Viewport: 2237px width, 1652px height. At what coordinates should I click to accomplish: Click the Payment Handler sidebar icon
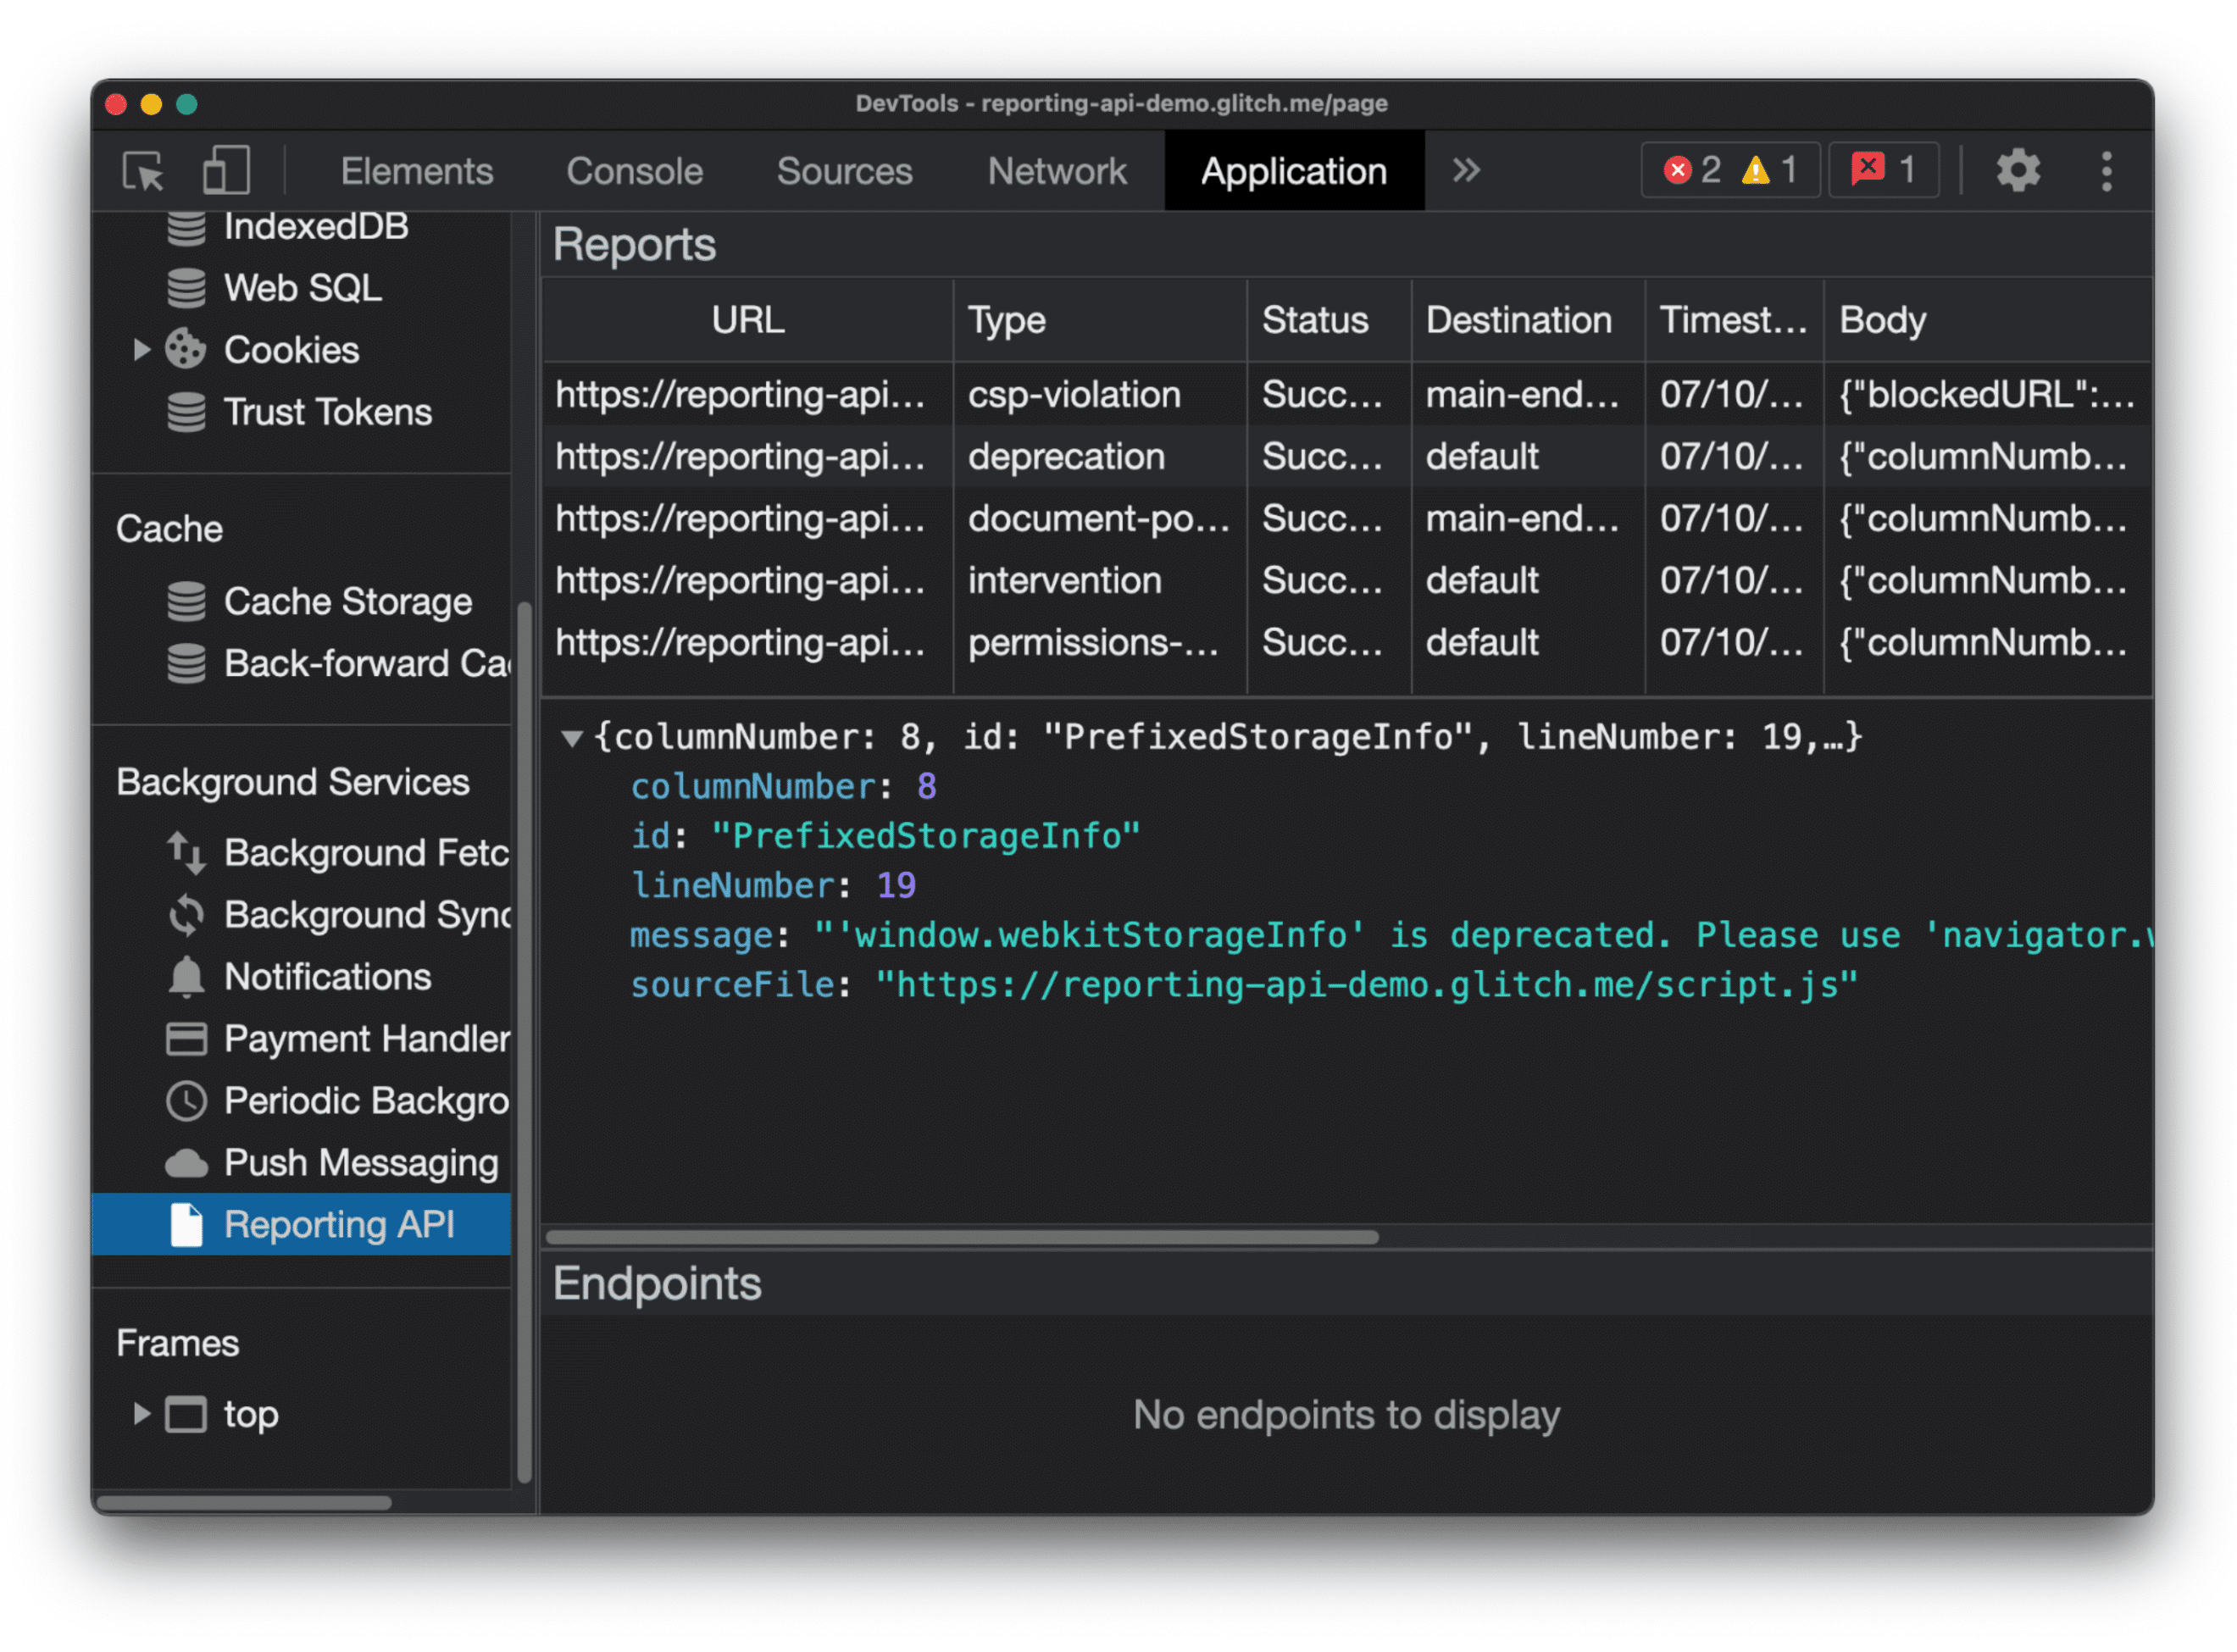pyautogui.click(x=189, y=1037)
